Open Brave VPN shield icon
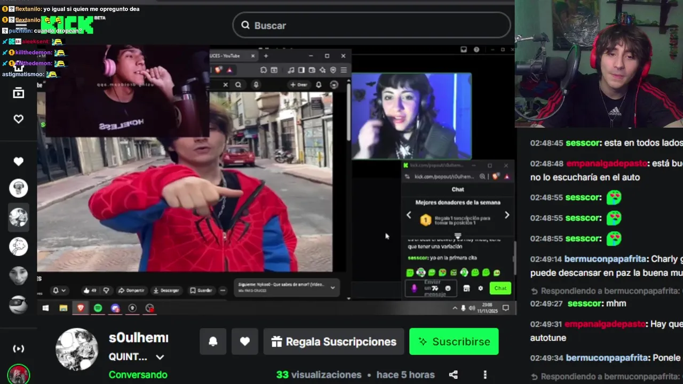Screen dimensions: 683x384 [333, 70]
